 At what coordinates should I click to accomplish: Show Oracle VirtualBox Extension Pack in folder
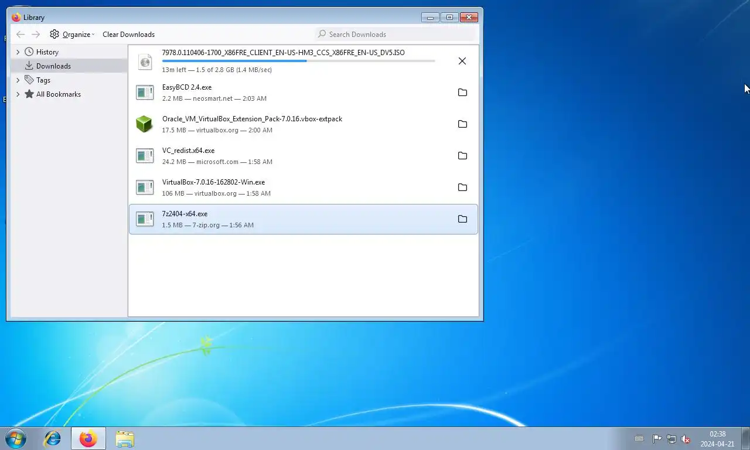462,124
